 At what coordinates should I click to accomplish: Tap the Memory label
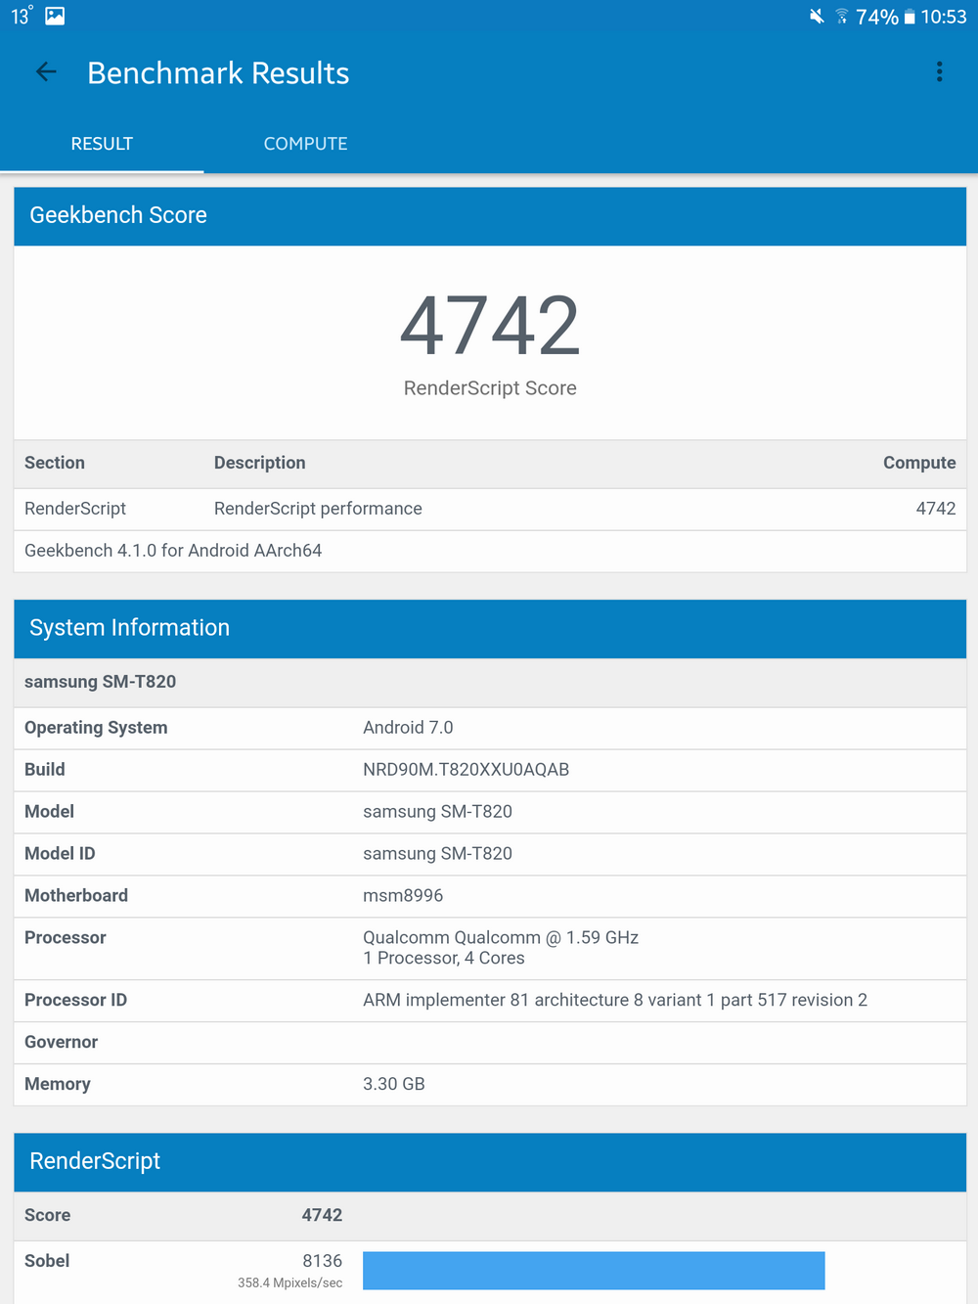point(58,1085)
